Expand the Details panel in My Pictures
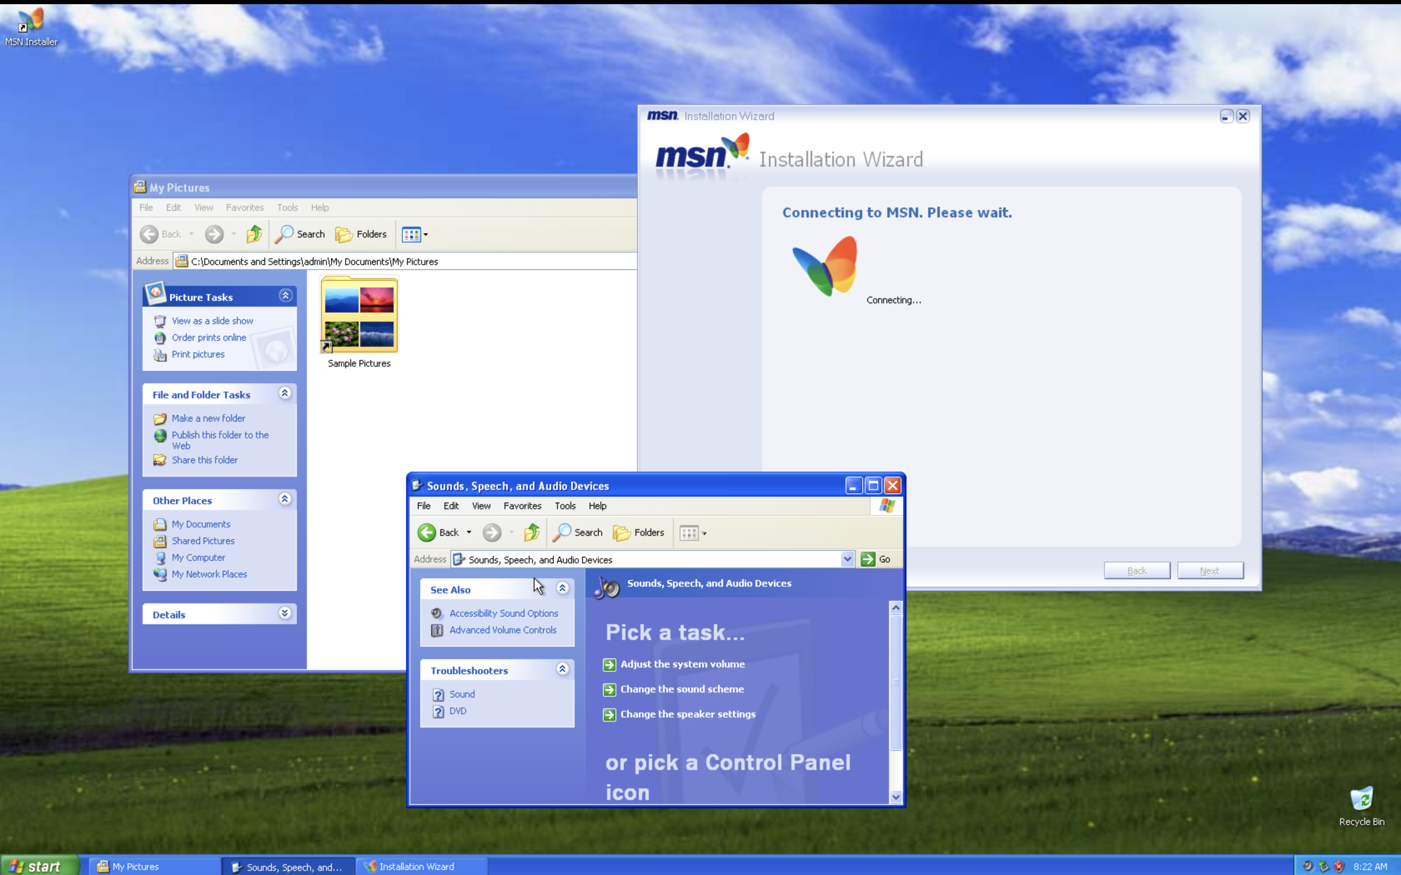The height and width of the screenshot is (875, 1401). tap(284, 613)
